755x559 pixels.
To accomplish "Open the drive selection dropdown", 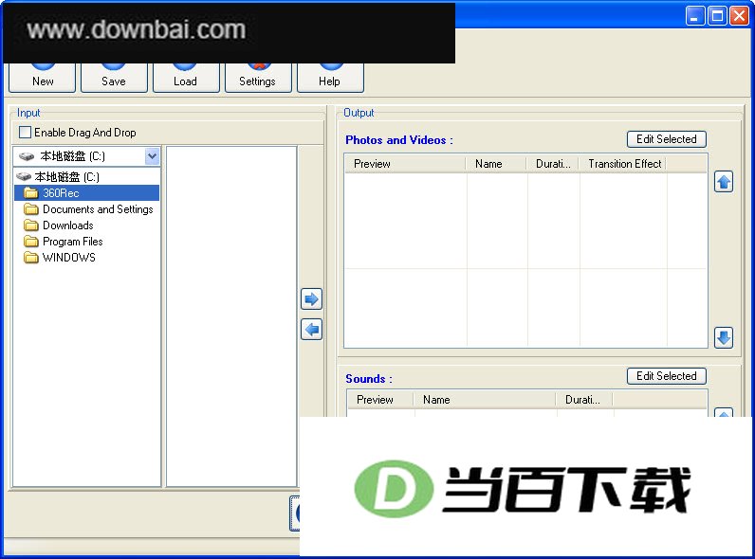I will (152, 156).
